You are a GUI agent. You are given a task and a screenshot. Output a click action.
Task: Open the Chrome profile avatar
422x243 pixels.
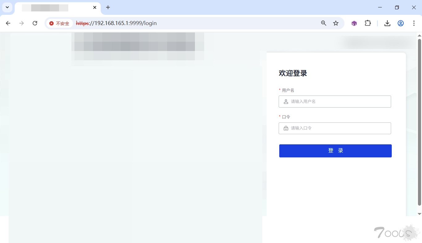[x=401, y=23]
